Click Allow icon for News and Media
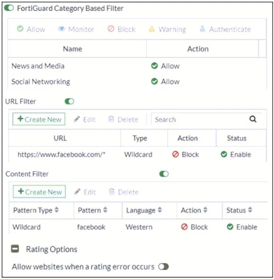This screenshot has width=274, height=279. (x=154, y=66)
